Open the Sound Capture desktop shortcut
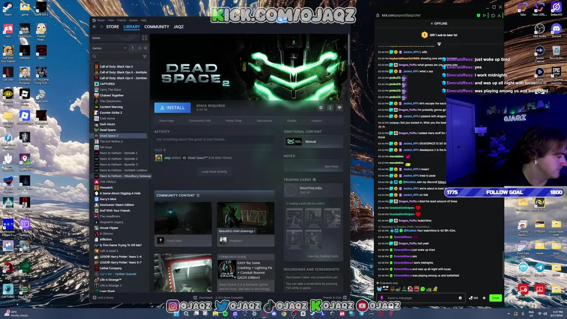 pos(540,54)
